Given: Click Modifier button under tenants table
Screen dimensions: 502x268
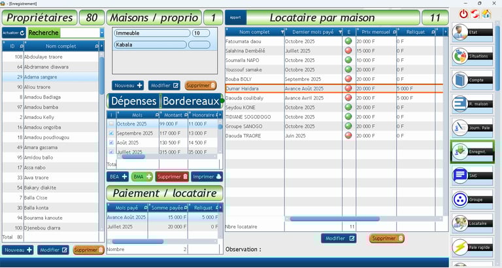Looking at the screenshot, I should [339, 238].
